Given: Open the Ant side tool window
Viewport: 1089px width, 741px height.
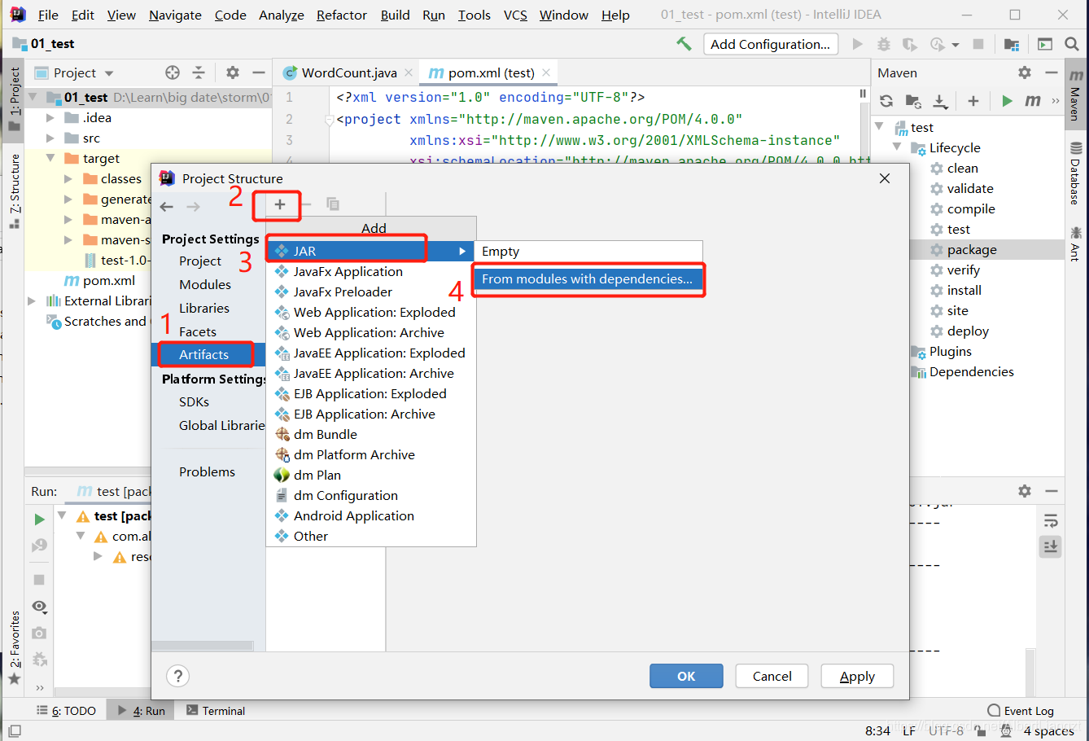Looking at the screenshot, I should coord(1076,243).
